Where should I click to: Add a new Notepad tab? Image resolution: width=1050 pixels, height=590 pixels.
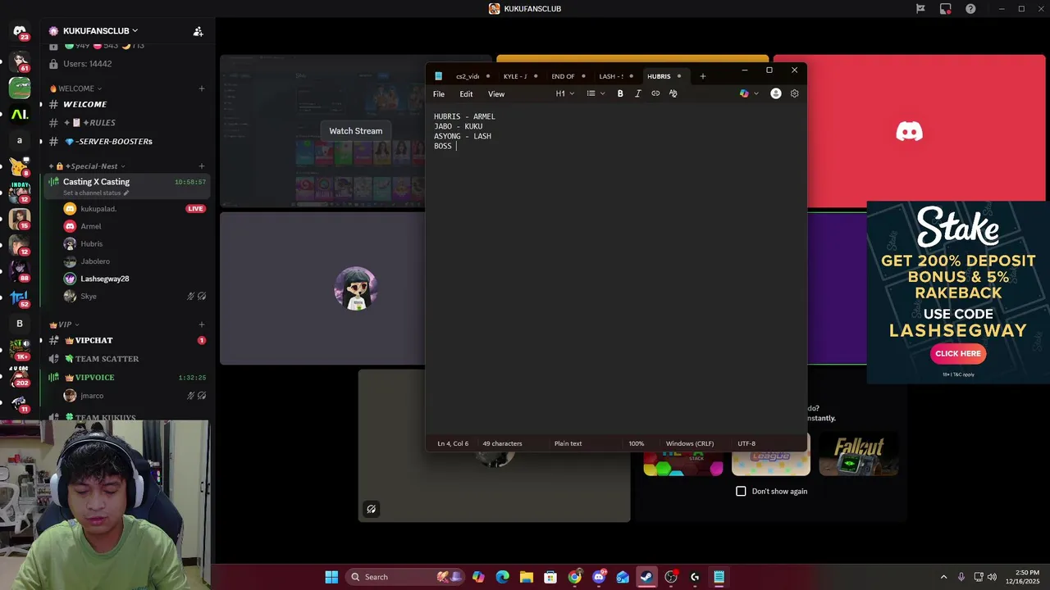point(702,76)
